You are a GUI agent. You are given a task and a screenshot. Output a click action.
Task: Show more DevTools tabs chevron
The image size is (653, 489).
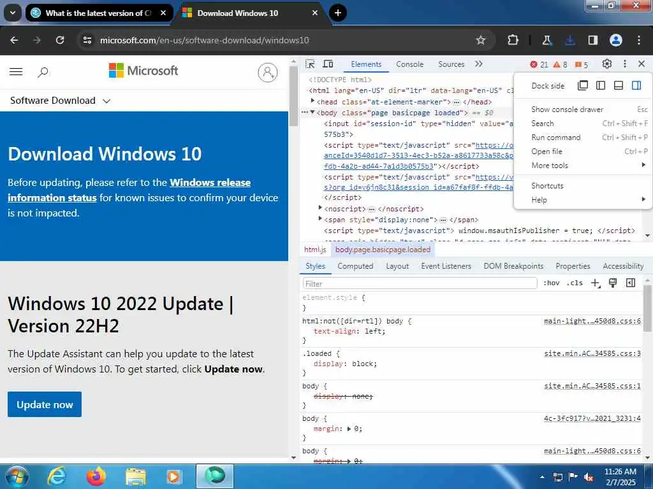click(x=478, y=64)
